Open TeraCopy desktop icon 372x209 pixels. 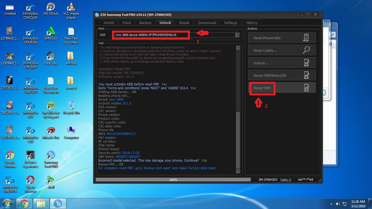point(51,59)
